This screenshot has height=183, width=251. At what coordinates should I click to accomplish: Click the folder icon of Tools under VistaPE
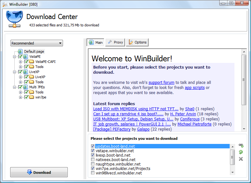pos(31,66)
